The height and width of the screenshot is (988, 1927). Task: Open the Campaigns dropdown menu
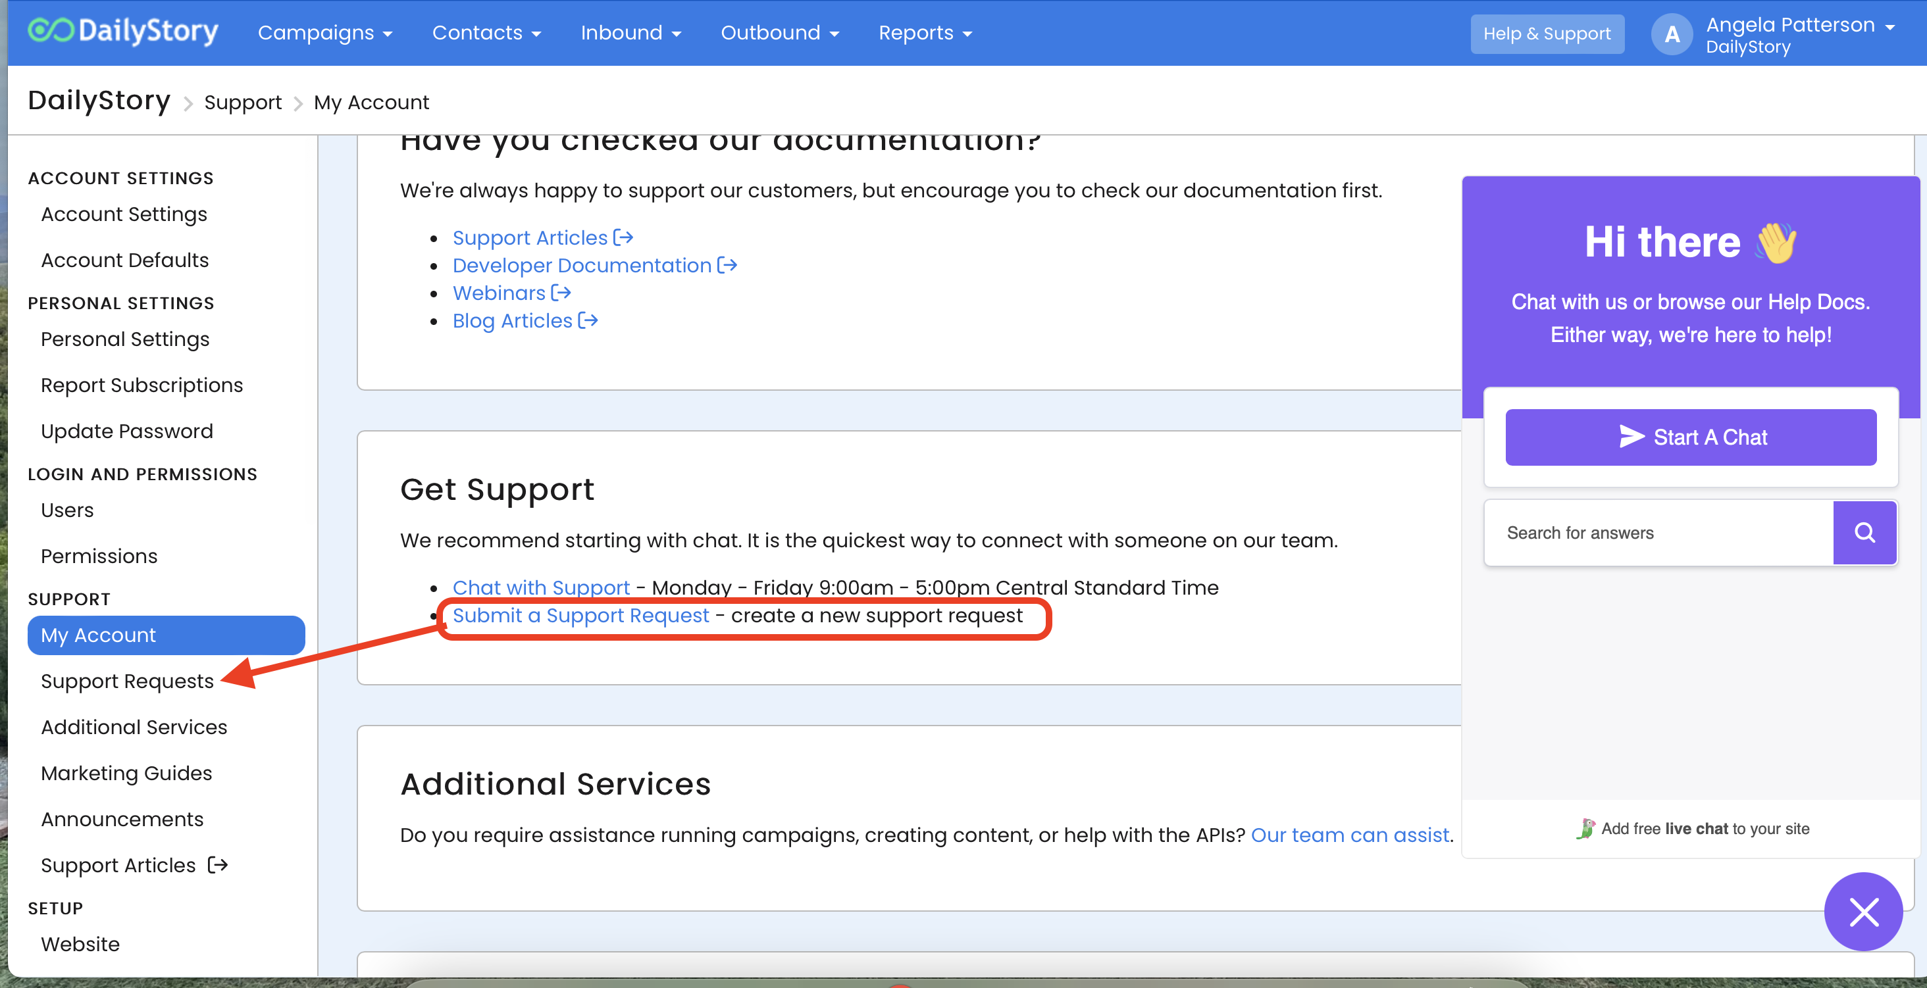click(x=324, y=33)
